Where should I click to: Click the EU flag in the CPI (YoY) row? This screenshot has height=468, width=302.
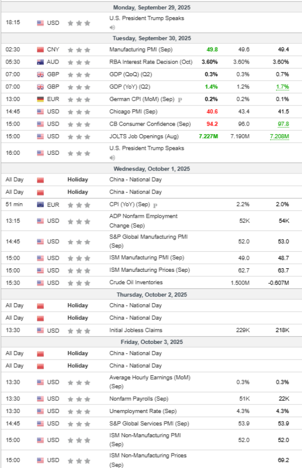coord(41,205)
